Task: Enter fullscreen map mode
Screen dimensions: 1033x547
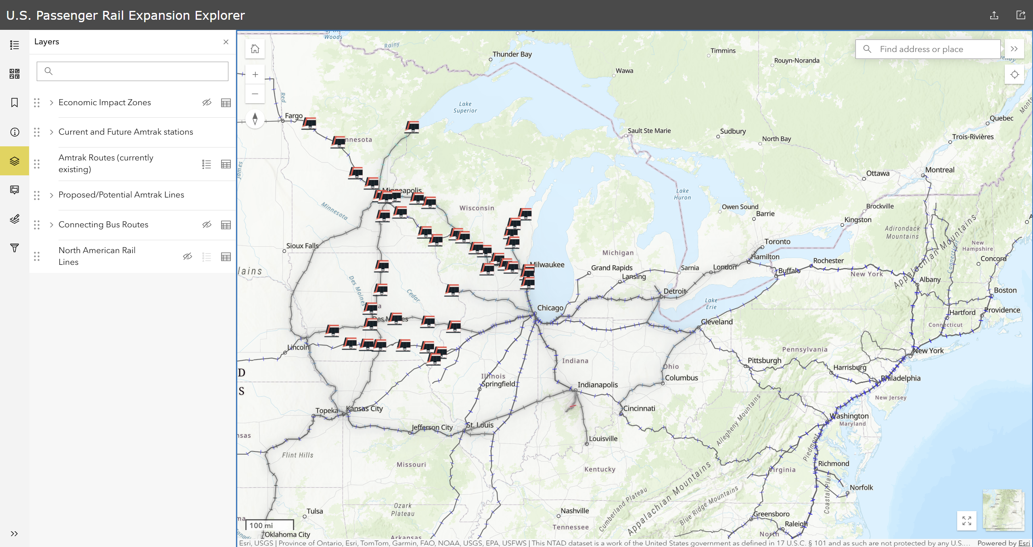Action: (967, 521)
